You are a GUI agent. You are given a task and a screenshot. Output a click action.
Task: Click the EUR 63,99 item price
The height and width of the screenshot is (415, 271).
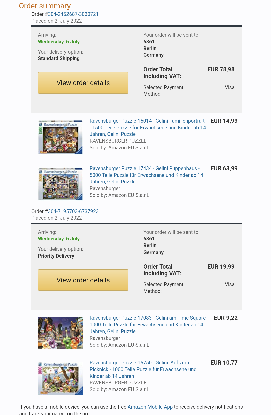pos(224,168)
